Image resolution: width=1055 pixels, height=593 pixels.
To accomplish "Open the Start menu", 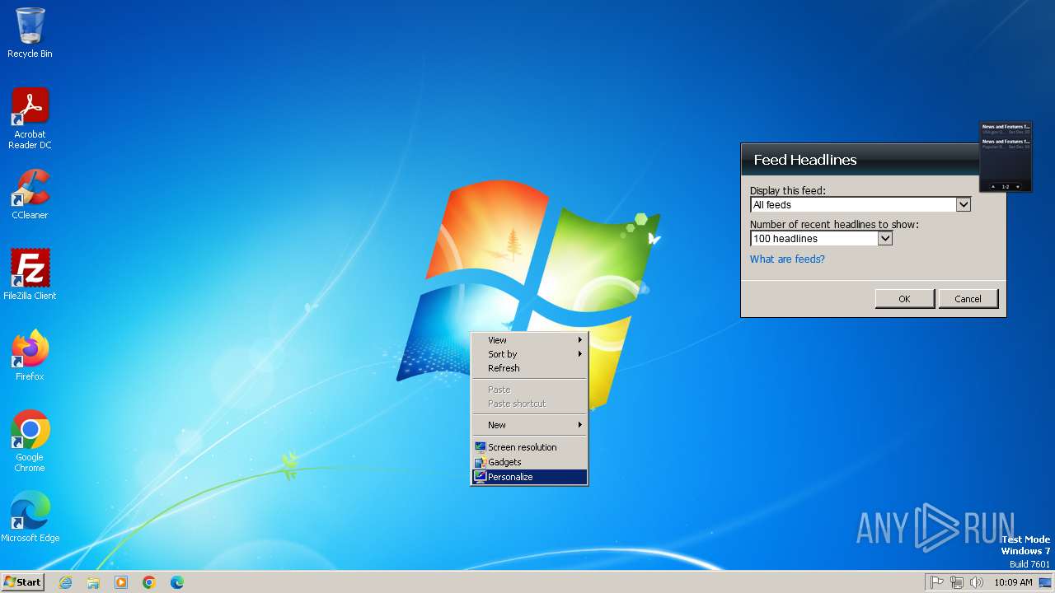I will point(22,582).
